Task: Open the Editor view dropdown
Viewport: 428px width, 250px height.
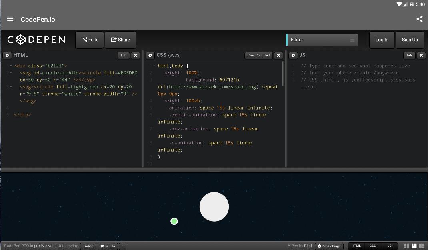Action: (x=322, y=40)
